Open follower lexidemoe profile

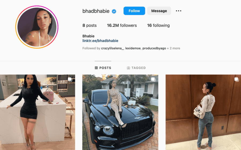click(133, 48)
